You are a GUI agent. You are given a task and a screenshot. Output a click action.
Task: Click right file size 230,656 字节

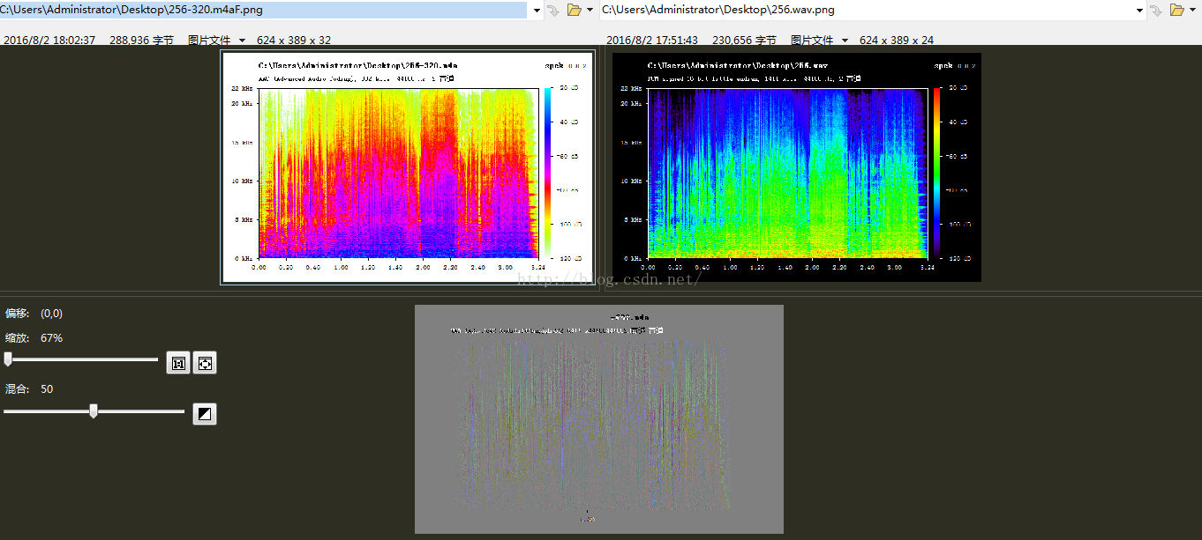coord(744,41)
